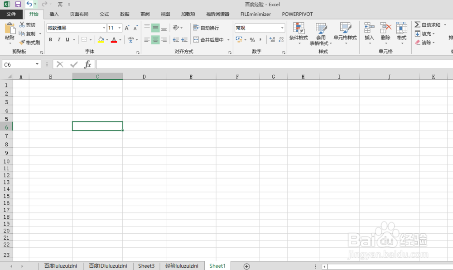Decrease indent in alignment group
Image resolution: width=453 pixels, height=270 pixels.
176,39
